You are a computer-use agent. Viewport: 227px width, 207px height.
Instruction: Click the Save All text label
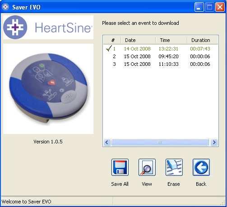click(120, 184)
